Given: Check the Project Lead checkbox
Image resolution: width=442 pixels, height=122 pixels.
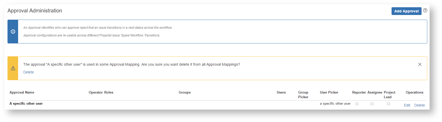Looking at the screenshot, I should click(388, 104).
